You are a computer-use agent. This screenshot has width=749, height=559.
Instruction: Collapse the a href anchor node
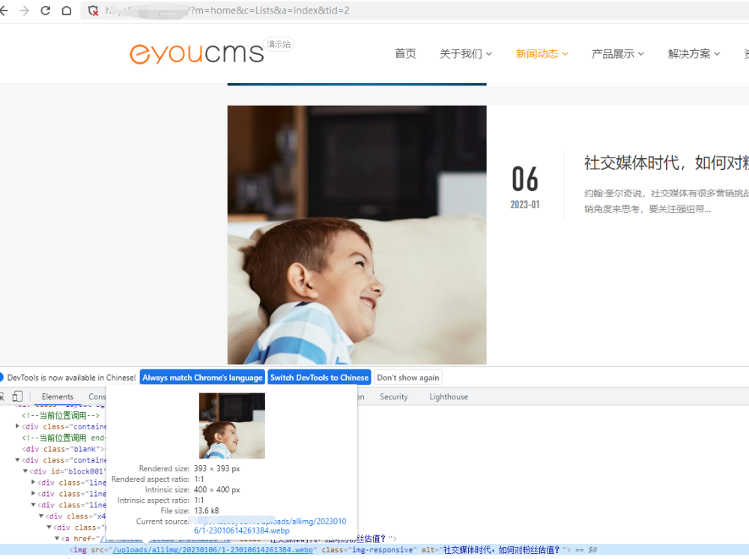(57, 539)
